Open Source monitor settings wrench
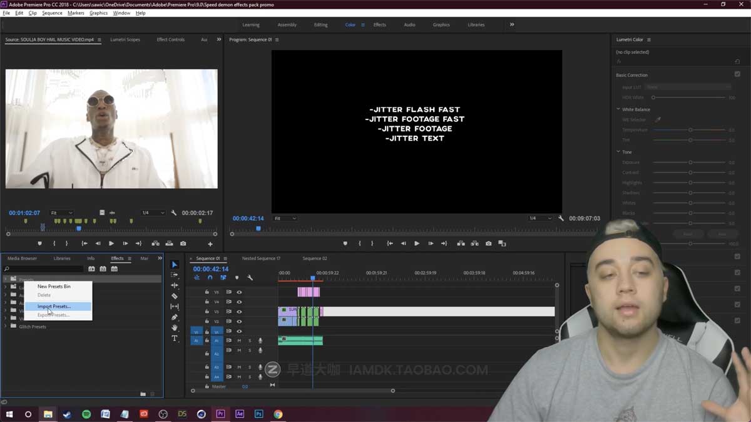 click(174, 213)
